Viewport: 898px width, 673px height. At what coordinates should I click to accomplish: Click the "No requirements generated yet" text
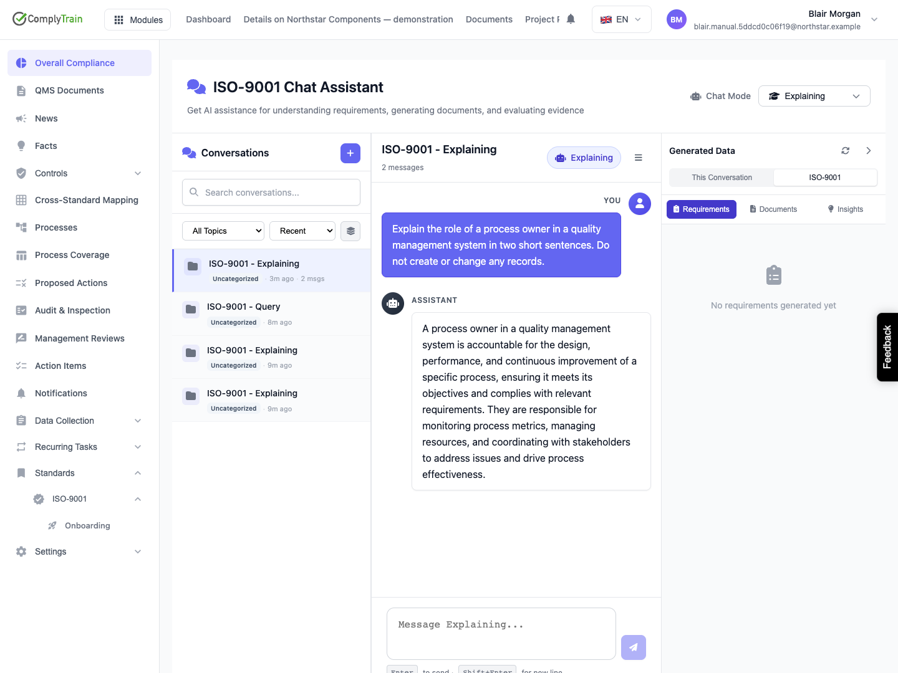773,305
